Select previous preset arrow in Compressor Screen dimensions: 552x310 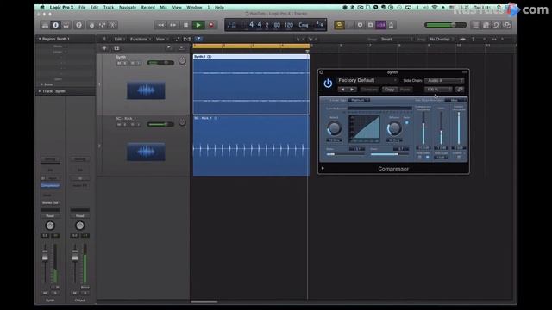(x=342, y=90)
